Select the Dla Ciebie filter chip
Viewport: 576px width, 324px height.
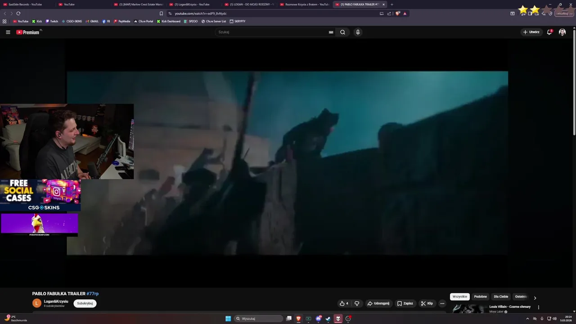pos(501,297)
